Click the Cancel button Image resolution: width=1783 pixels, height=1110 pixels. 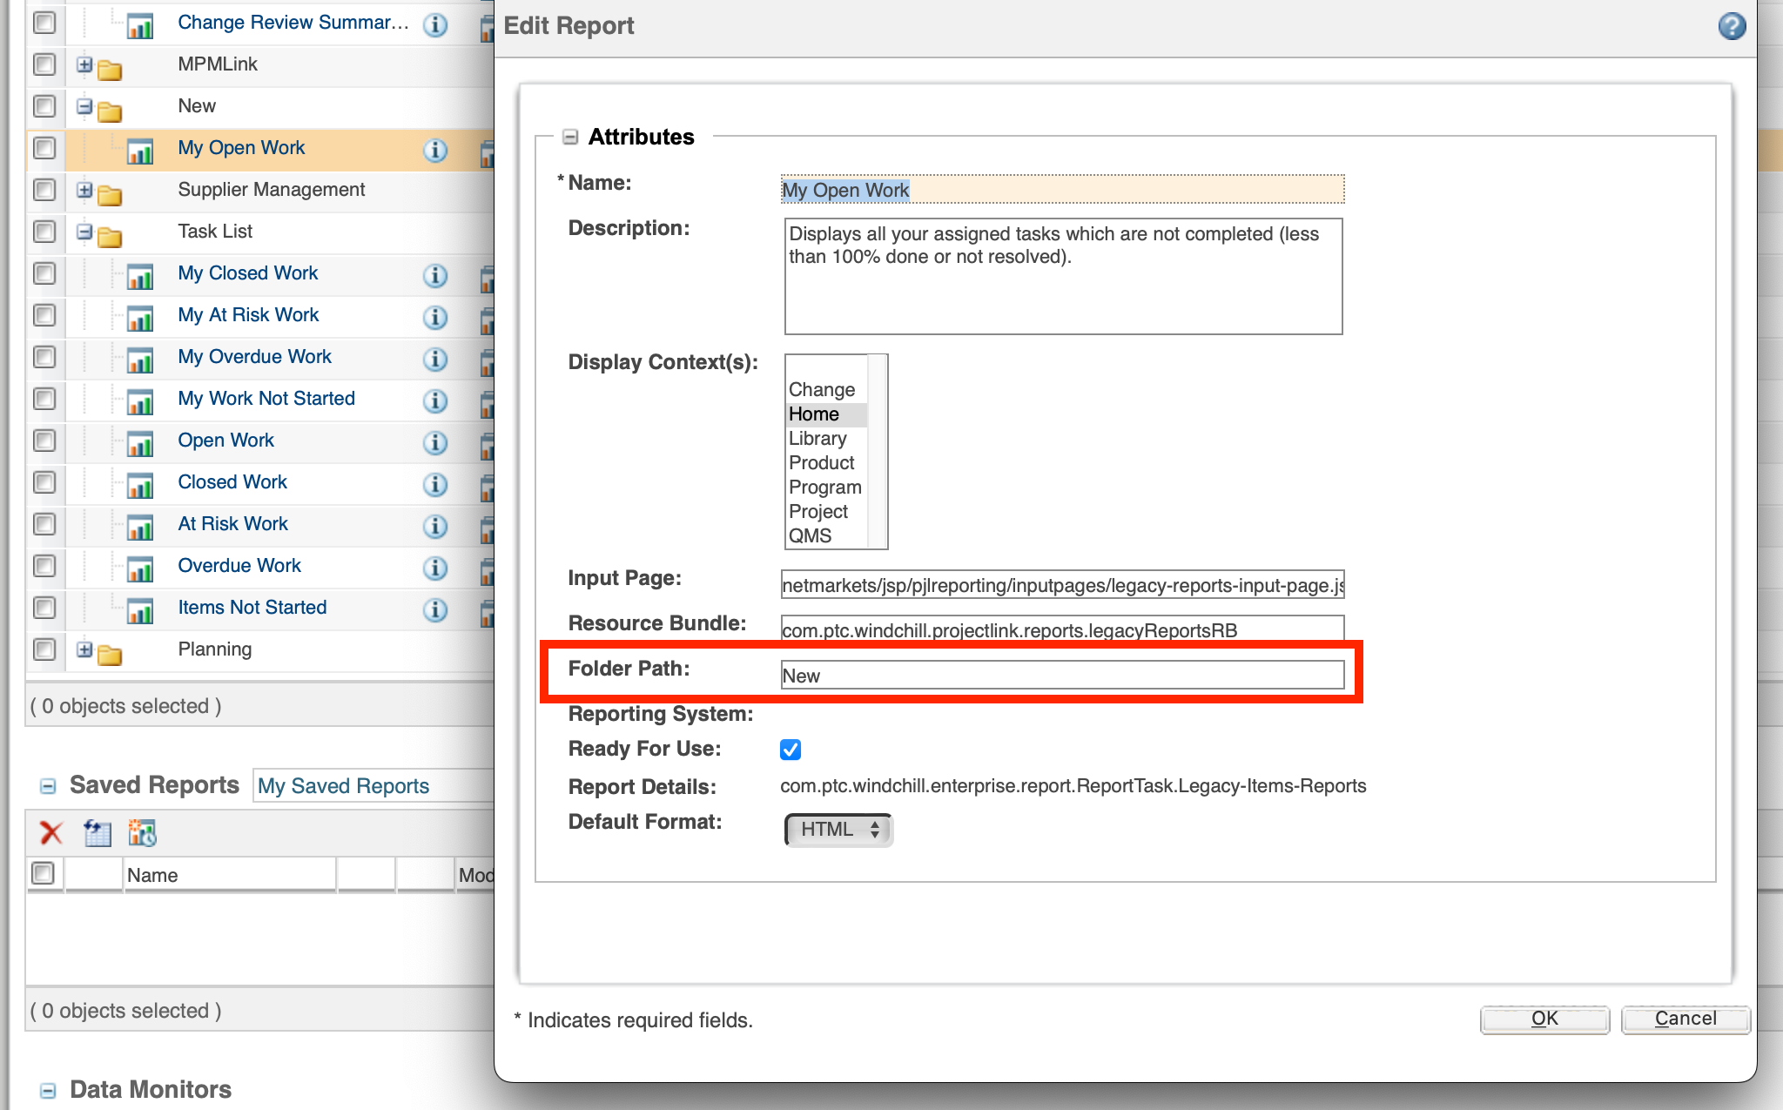click(x=1685, y=1019)
